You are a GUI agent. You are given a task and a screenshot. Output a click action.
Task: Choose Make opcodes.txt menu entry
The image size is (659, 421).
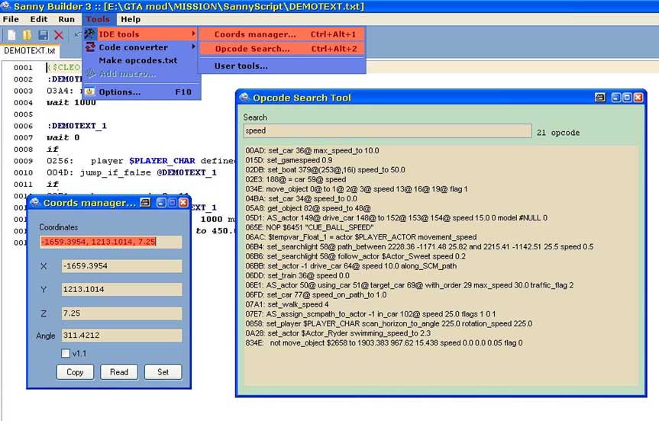[x=138, y=60]
